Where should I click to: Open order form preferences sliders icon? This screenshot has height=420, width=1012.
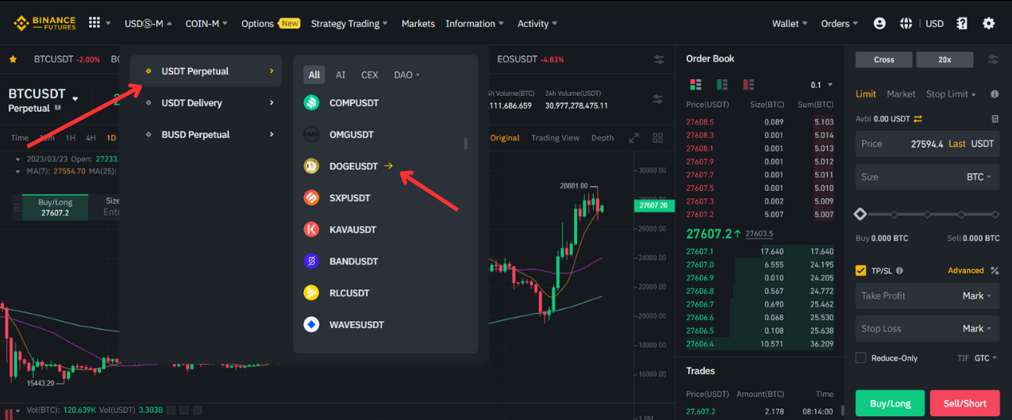coord(994,59)
